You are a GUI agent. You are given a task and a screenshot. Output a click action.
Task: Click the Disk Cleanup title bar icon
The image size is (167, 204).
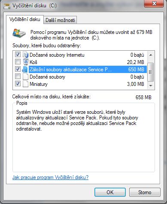[7, 6]
